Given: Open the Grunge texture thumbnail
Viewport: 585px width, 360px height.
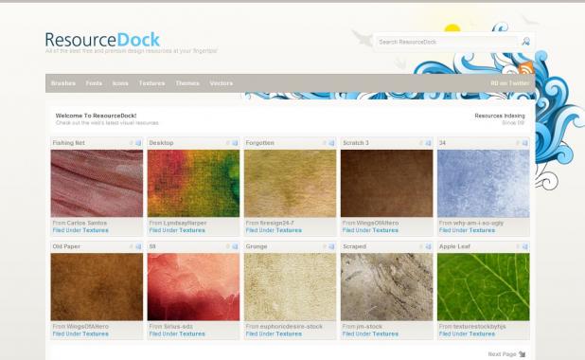Looking at the screenshot, I should coord(290,287).
